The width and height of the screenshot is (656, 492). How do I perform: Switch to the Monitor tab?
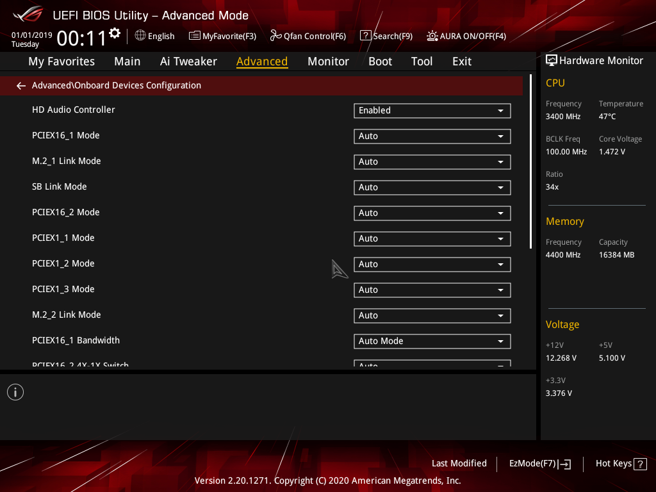328,61
